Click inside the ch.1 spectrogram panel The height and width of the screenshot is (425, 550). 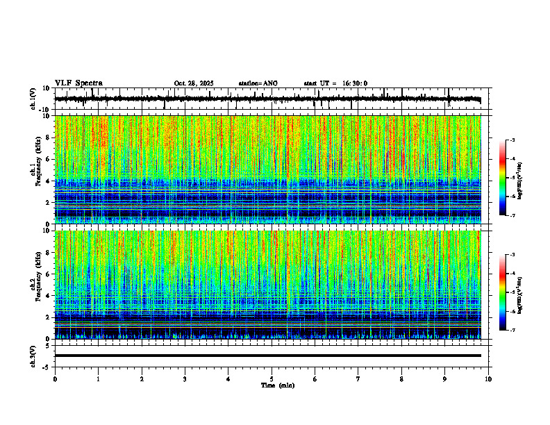(x=268, y=169)
